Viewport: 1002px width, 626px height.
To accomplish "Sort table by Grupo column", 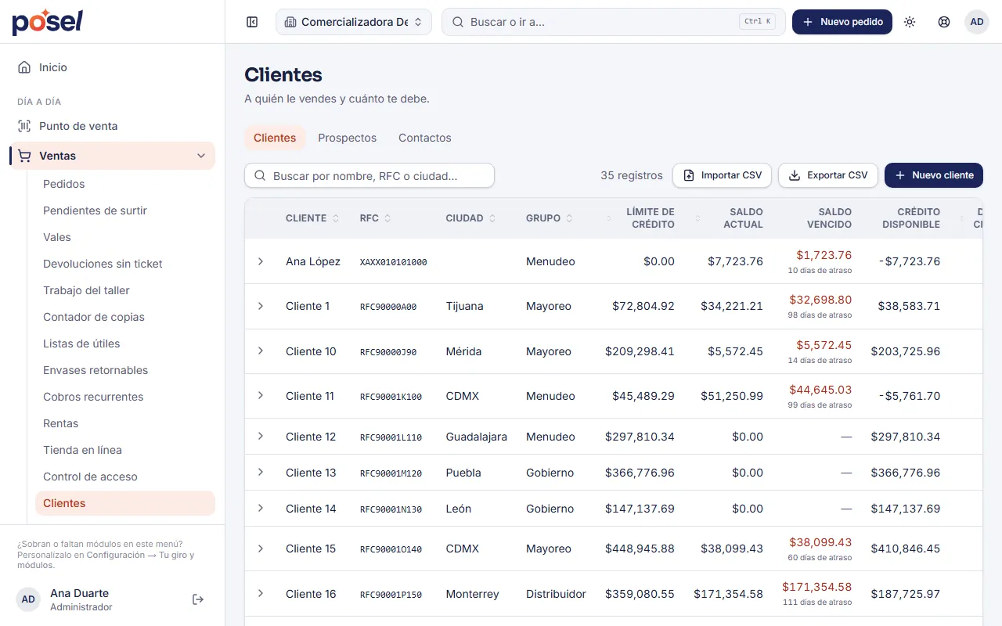I will point(550,218).
